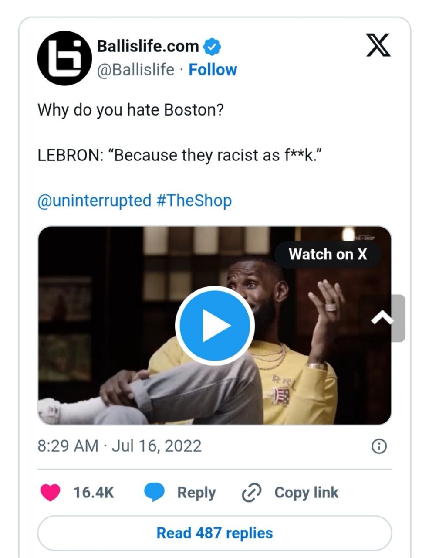
Task: Click Read 487 replies
Action: [x=214, y=533]
